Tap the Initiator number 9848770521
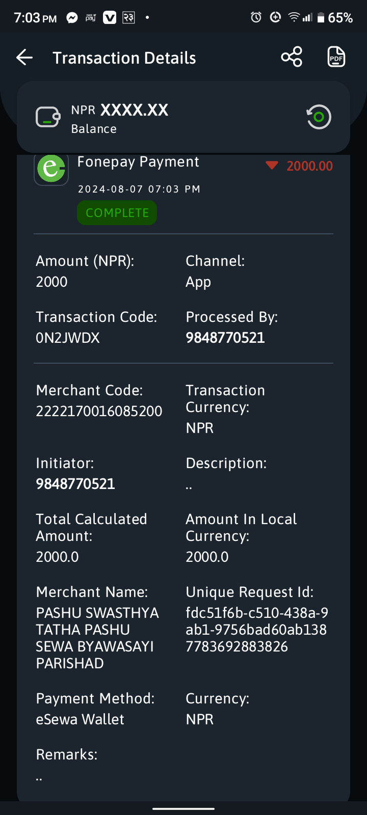This screenshot has width=367, height=815. [x=75, y=484]
